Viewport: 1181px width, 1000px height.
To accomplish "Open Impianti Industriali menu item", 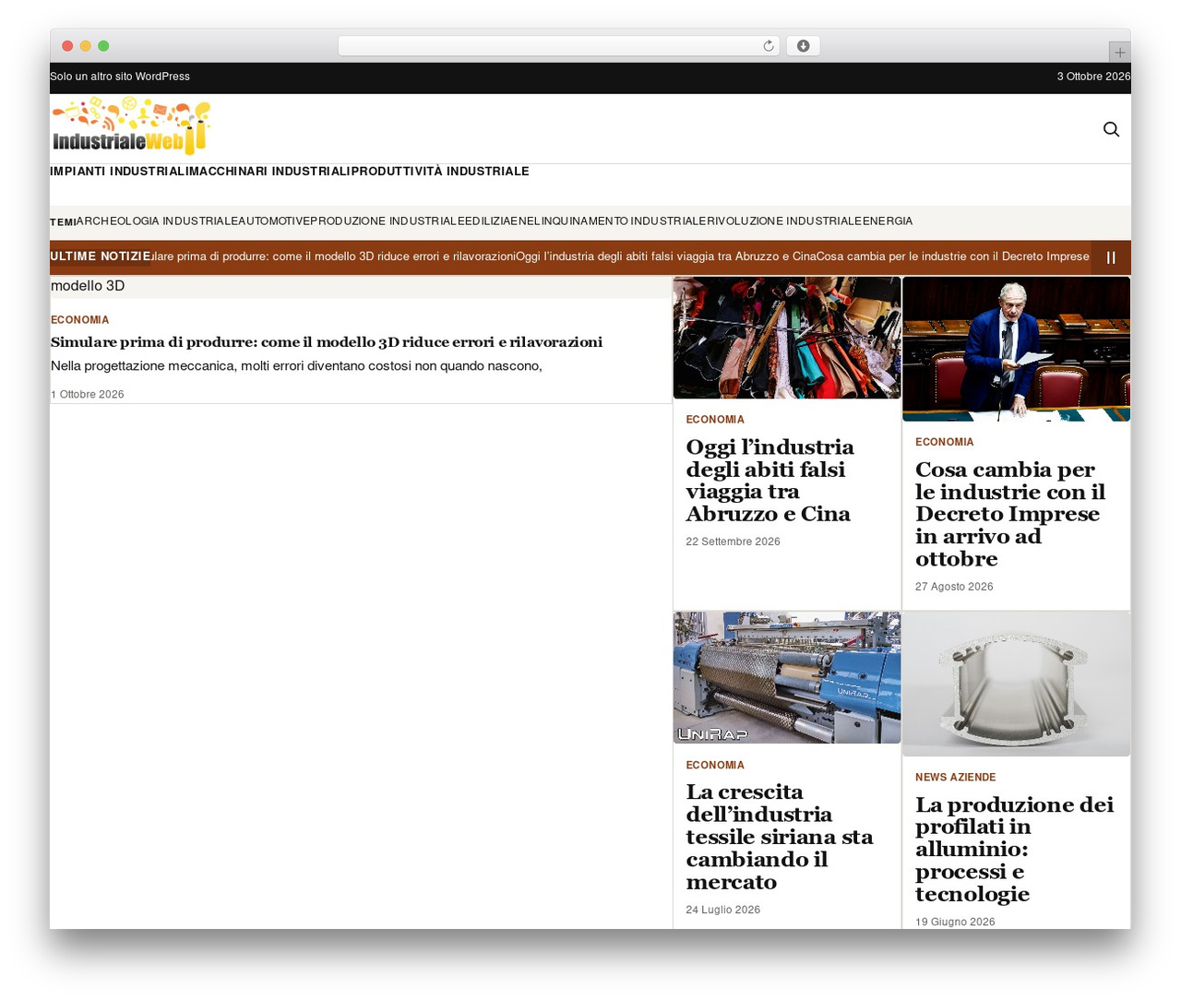I will click(x=118, y=172).
